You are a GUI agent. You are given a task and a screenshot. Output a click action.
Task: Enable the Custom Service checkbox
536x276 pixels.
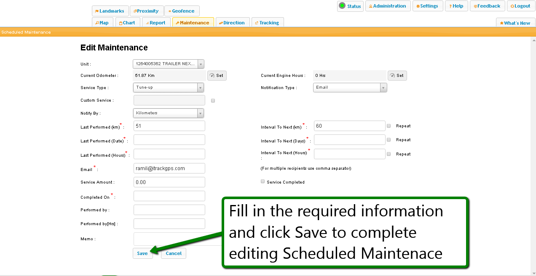(x=213, y=101)
